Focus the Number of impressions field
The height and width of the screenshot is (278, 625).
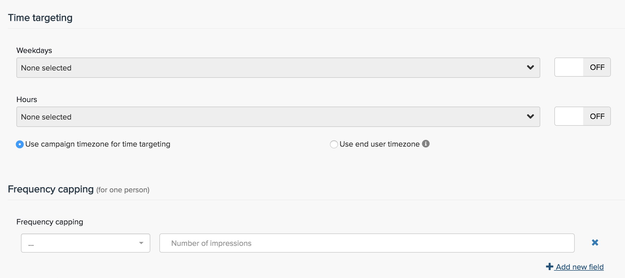coord(367,243)
